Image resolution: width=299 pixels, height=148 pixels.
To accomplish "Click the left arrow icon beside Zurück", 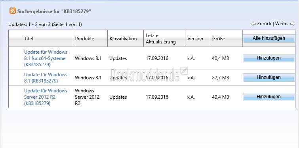I will coord(253,24).
